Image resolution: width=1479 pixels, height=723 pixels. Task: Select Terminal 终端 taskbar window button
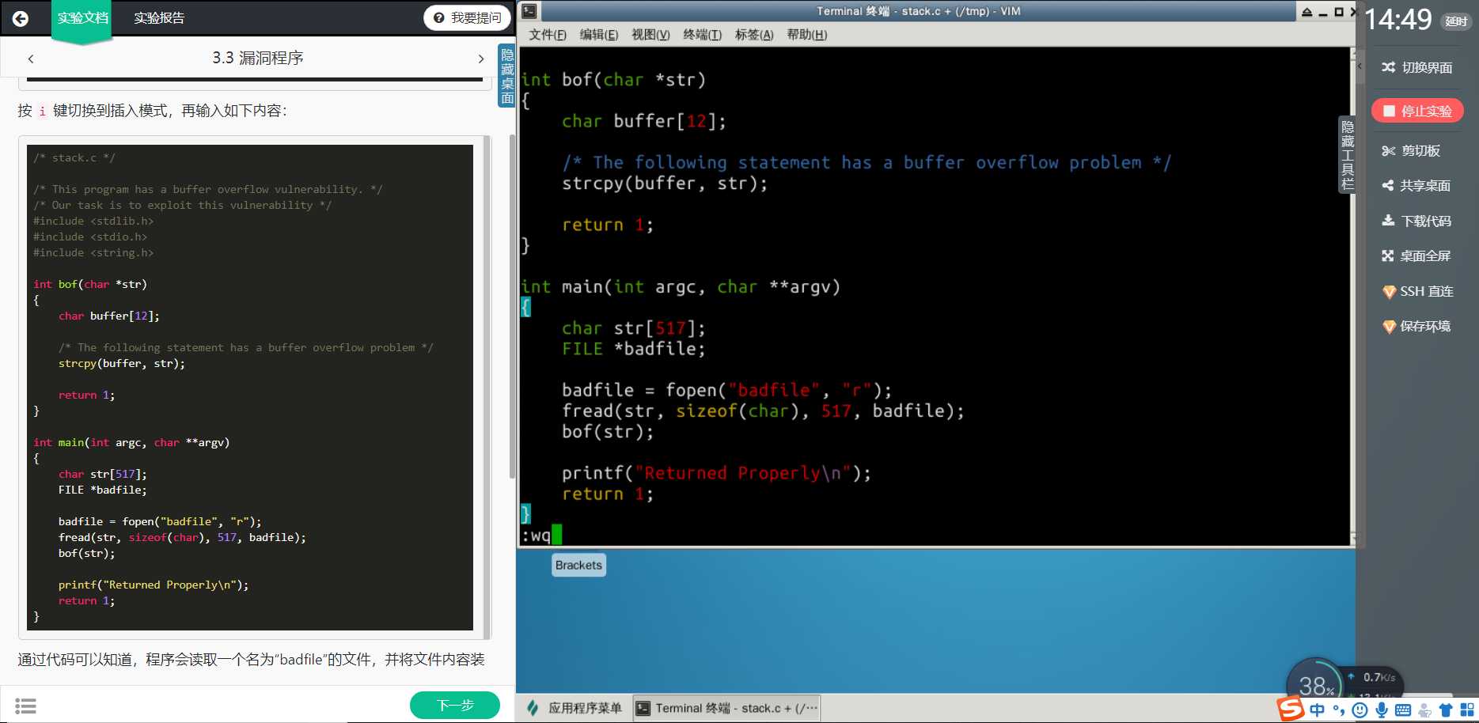click(726, 708)
